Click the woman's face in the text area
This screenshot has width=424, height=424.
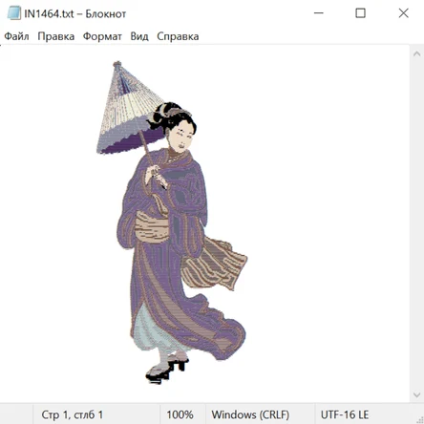[182, 137]
